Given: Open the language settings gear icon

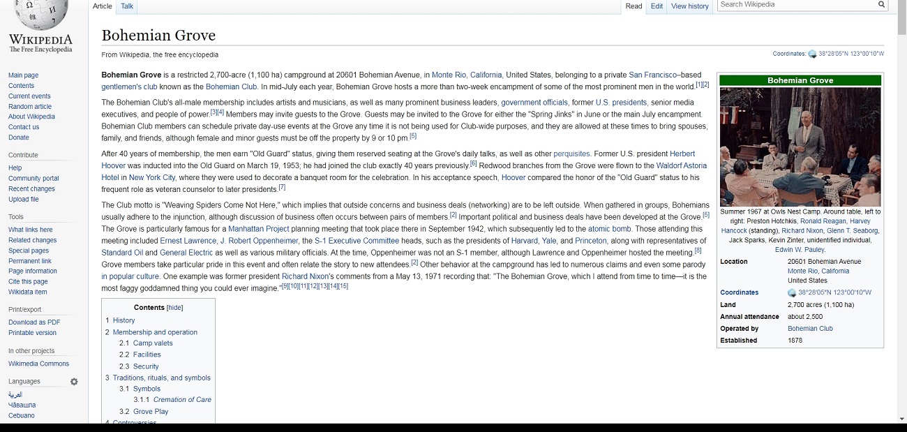Looking at the screenshot, I should pos(74,382).
